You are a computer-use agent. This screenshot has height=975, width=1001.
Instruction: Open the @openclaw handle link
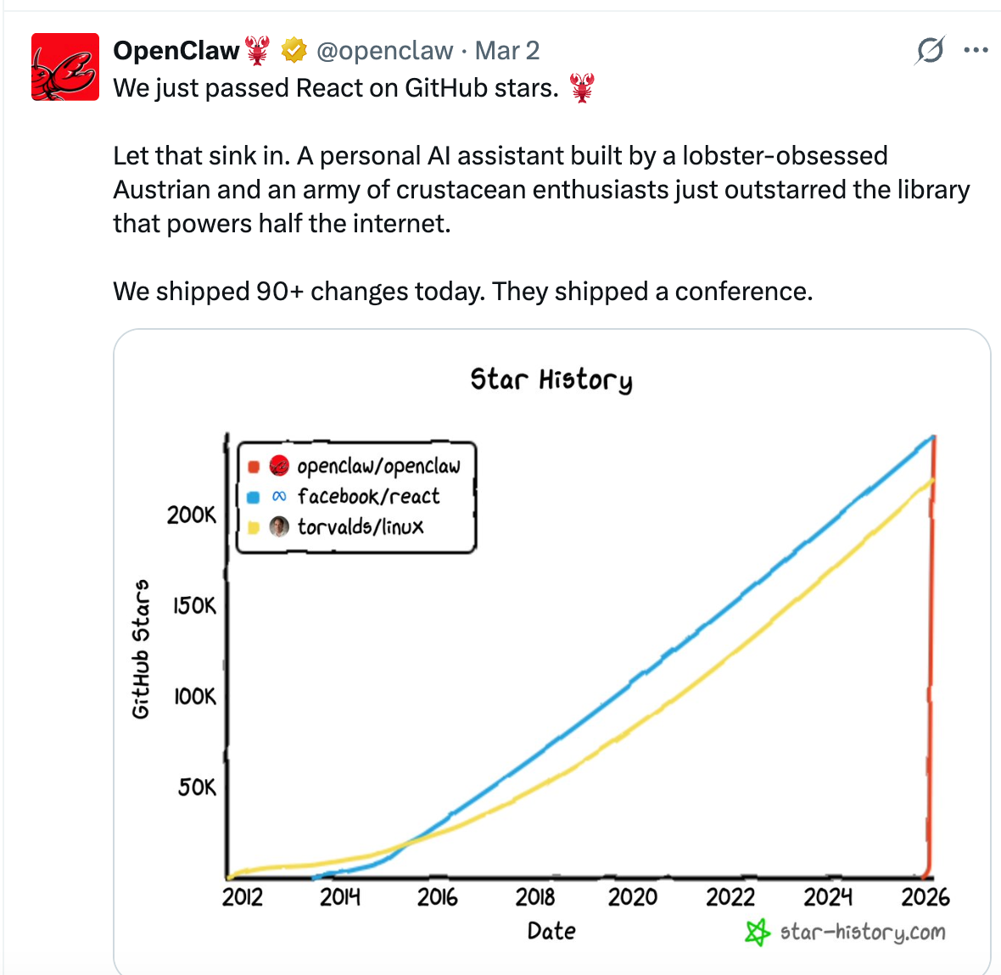[384, 51]
